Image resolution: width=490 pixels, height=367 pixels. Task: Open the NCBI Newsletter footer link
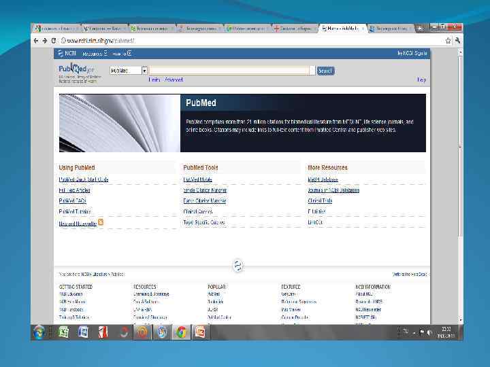368,310
